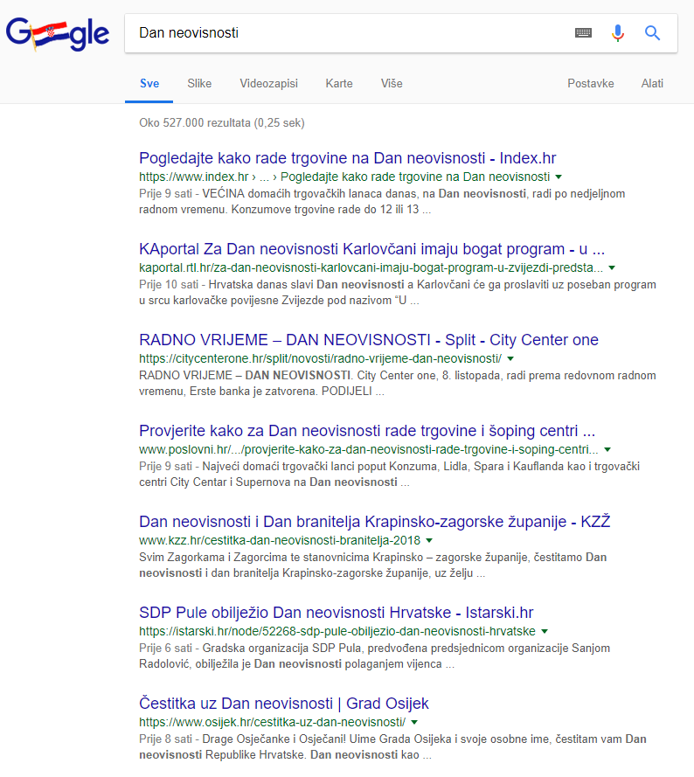Open Index.hr trgovine result title
This screenshot has height=777, width=694.
(348, 158)
